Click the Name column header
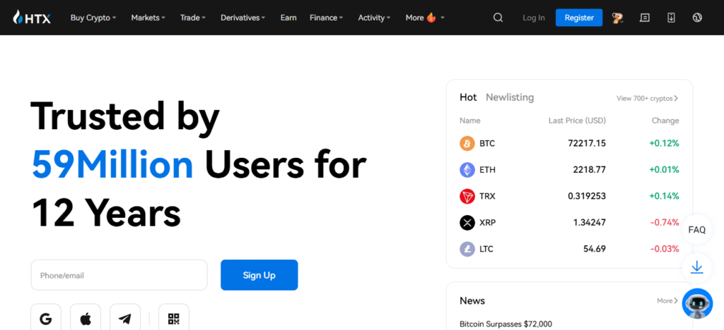Viewport: 724px width, 330px height. pyautogui.click(x=469, y=121)
